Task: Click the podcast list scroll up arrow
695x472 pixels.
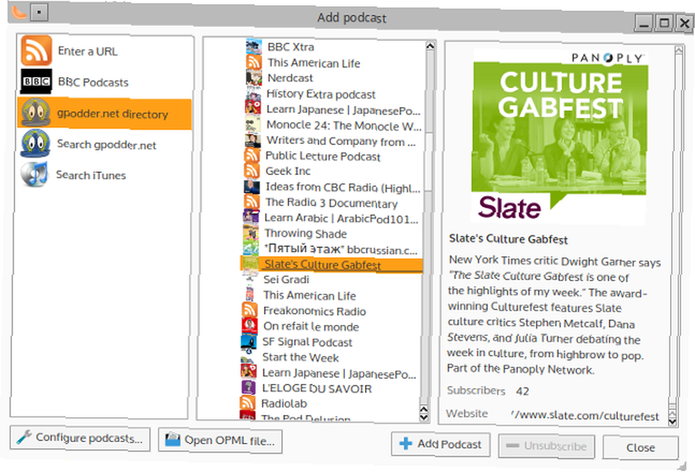Action: pyautogui.click(x=430, y=46)
